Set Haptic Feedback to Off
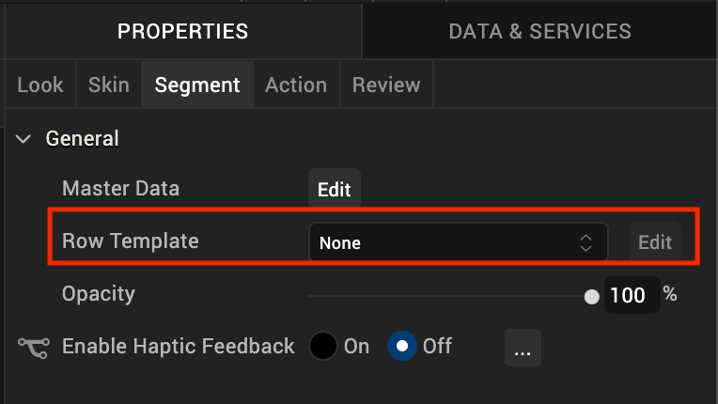 click(x=402, y=346)
